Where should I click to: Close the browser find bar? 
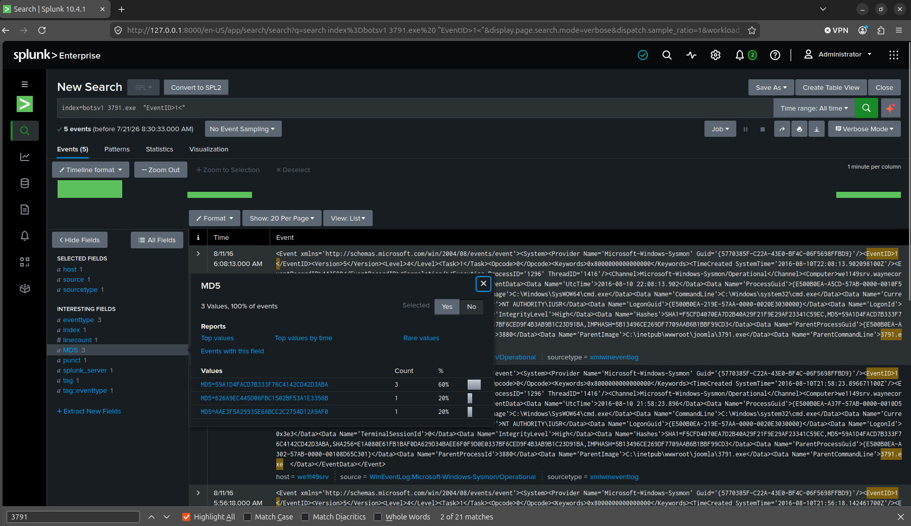[x=901, y=517]
